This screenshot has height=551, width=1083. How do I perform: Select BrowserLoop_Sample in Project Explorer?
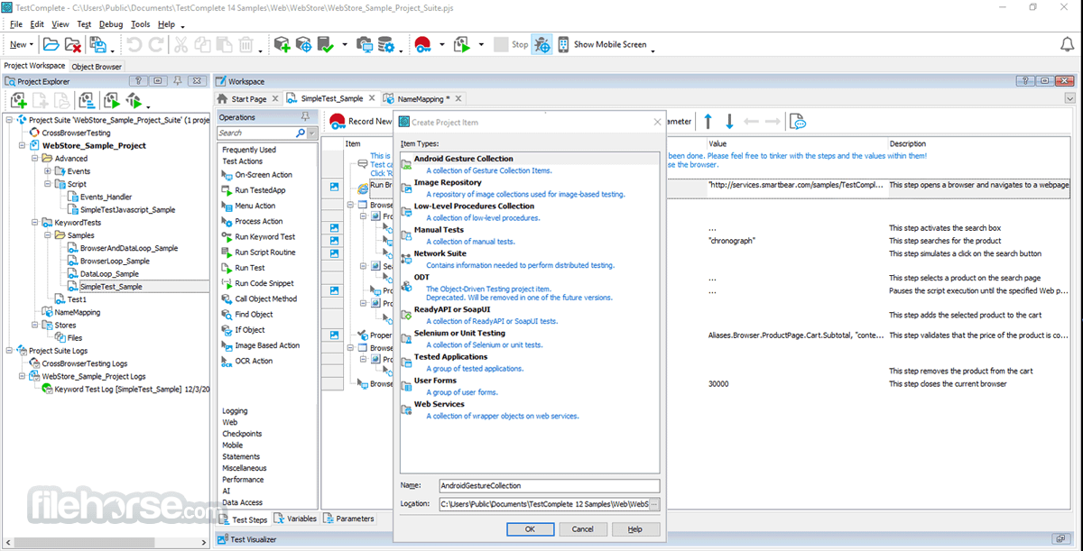click(x=115, y=261)
